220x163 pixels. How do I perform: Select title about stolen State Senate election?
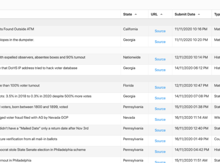[x=43, y=150]
